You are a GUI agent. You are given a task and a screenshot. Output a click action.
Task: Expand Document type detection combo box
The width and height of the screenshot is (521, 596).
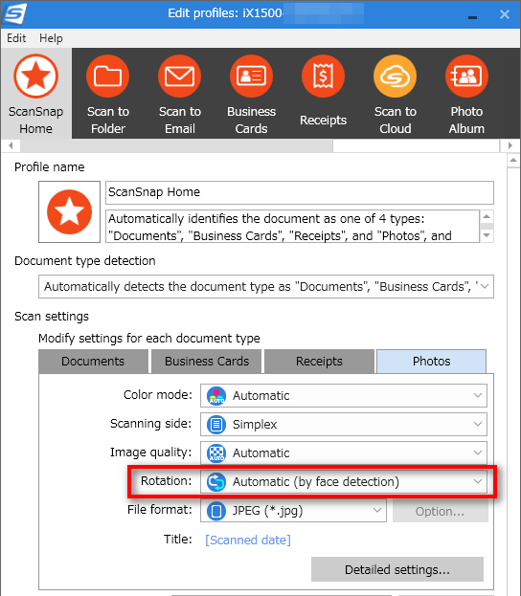(266, 287)
